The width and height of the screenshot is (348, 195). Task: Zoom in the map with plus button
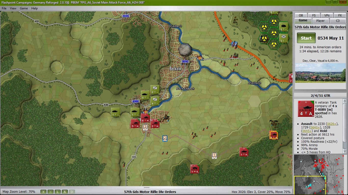43,192
